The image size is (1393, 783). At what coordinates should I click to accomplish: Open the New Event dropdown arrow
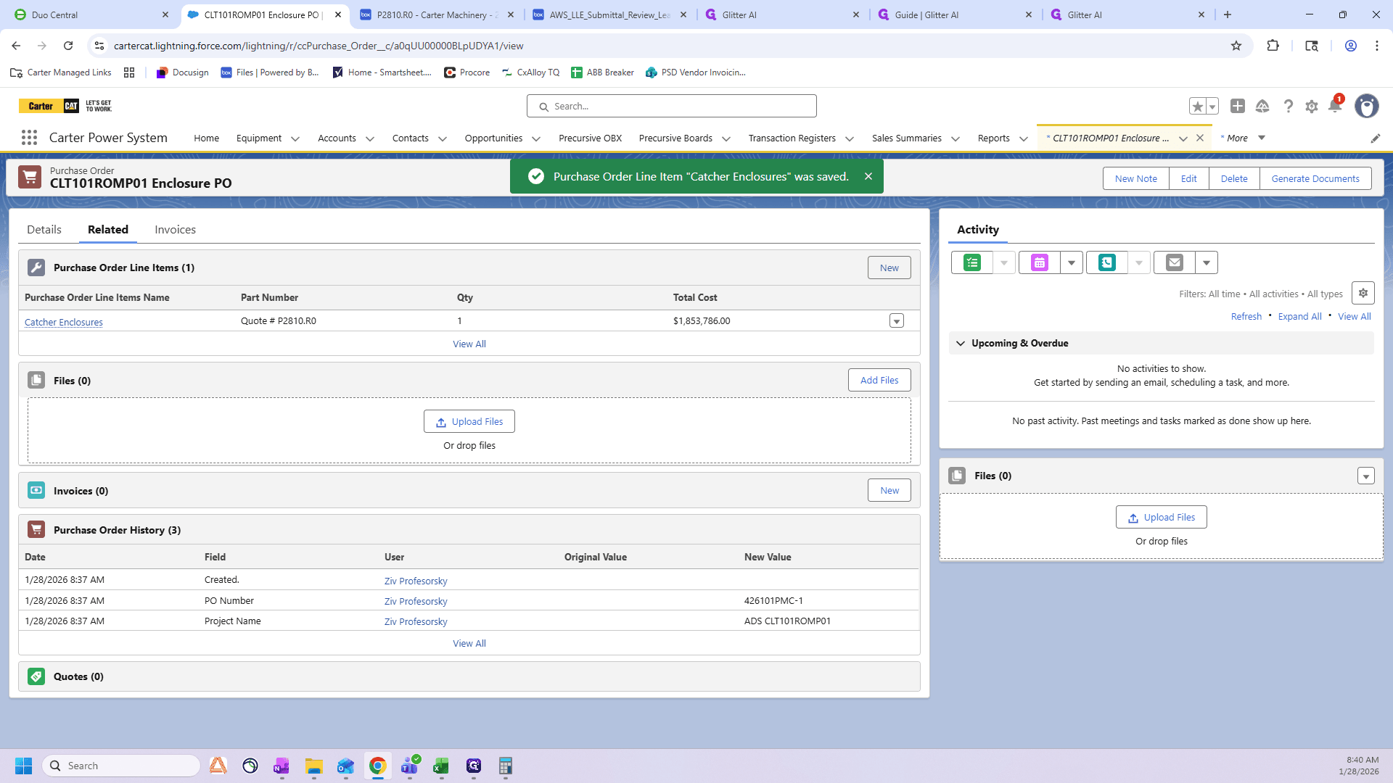point(1072,262)
